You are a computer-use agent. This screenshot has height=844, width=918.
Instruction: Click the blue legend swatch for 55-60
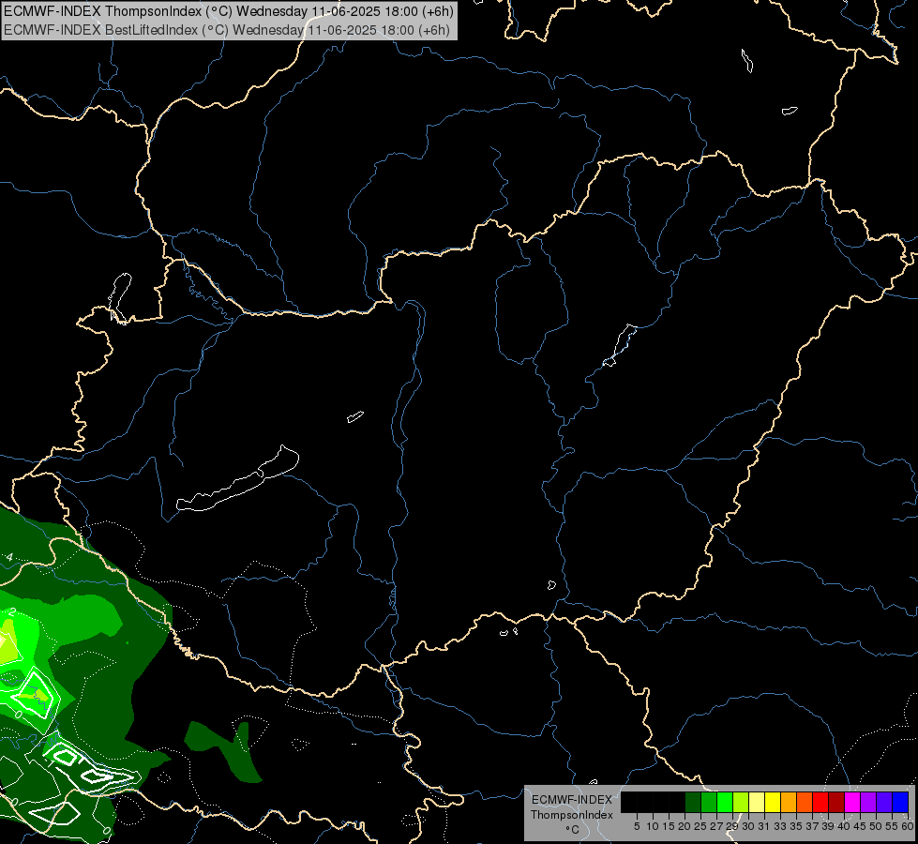(x=900, y=802)
